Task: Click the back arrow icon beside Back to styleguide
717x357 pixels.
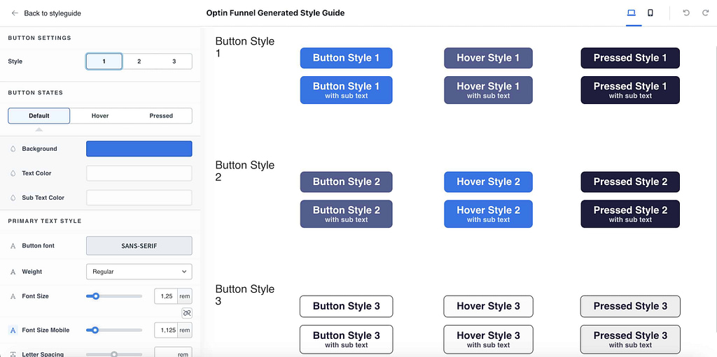Action: pyautogui.click(x=15, y=13)
